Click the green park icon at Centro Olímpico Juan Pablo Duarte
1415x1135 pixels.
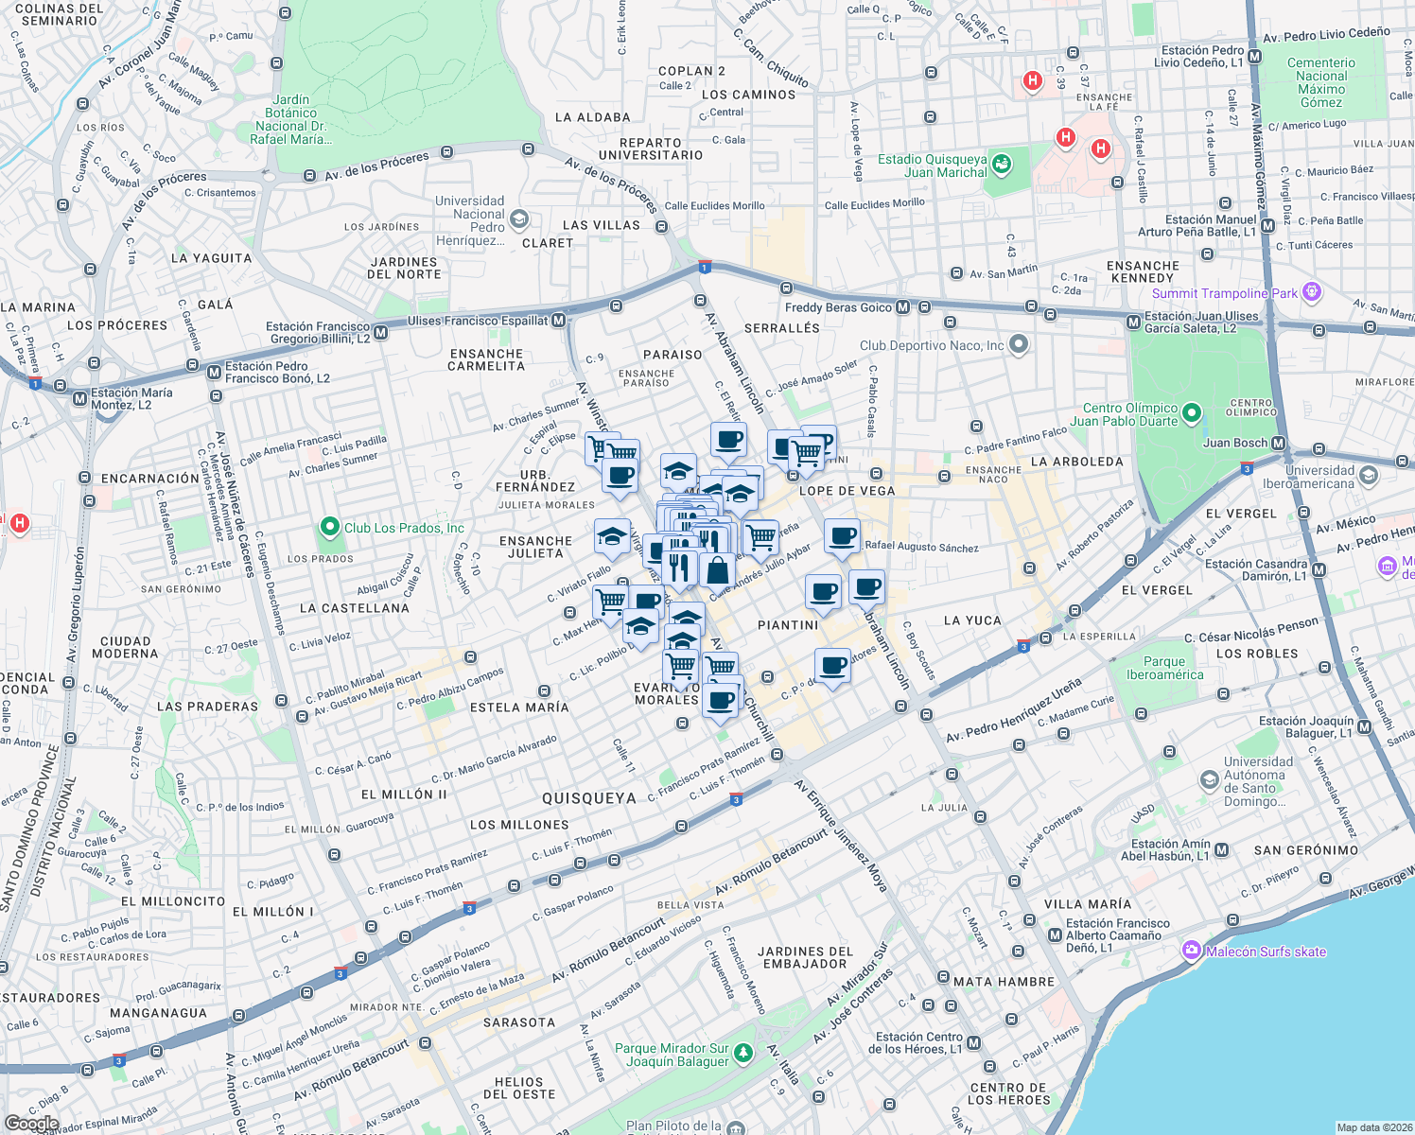point(1191,413)
